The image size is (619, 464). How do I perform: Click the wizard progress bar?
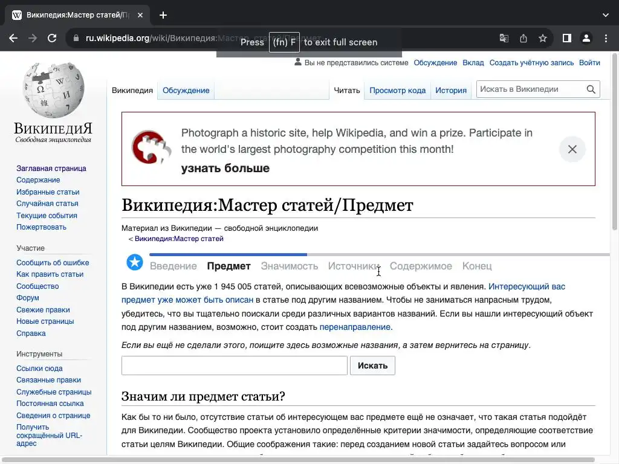(380, 255)
